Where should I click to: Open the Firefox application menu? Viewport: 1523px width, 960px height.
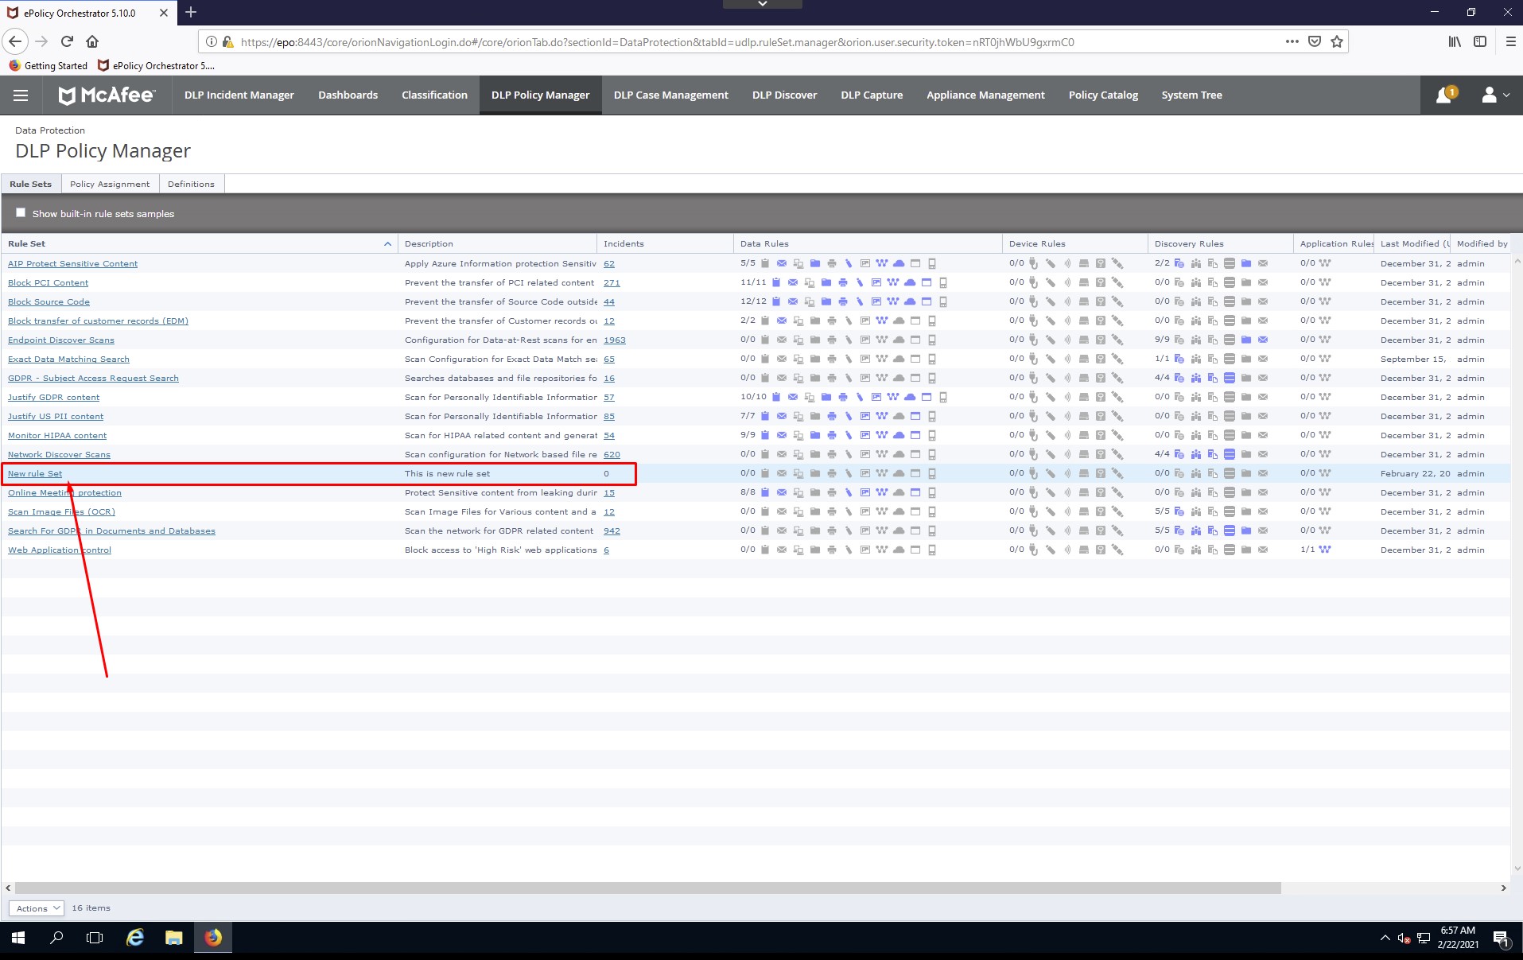[1510, 41]
